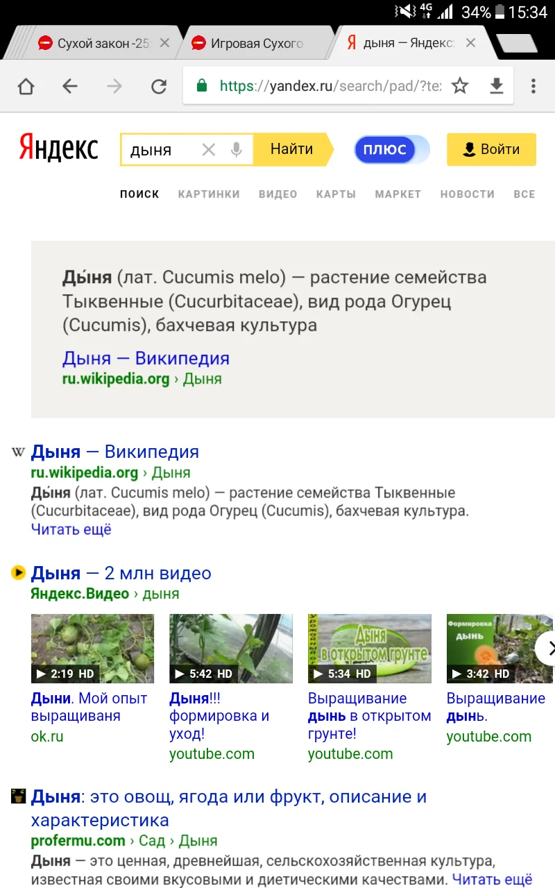Expand more videos with the right chevron

pyautogui.click(x=550, y=649)
